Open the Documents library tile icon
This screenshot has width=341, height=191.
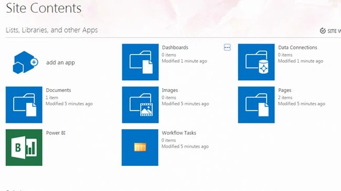tap(24, 104)
